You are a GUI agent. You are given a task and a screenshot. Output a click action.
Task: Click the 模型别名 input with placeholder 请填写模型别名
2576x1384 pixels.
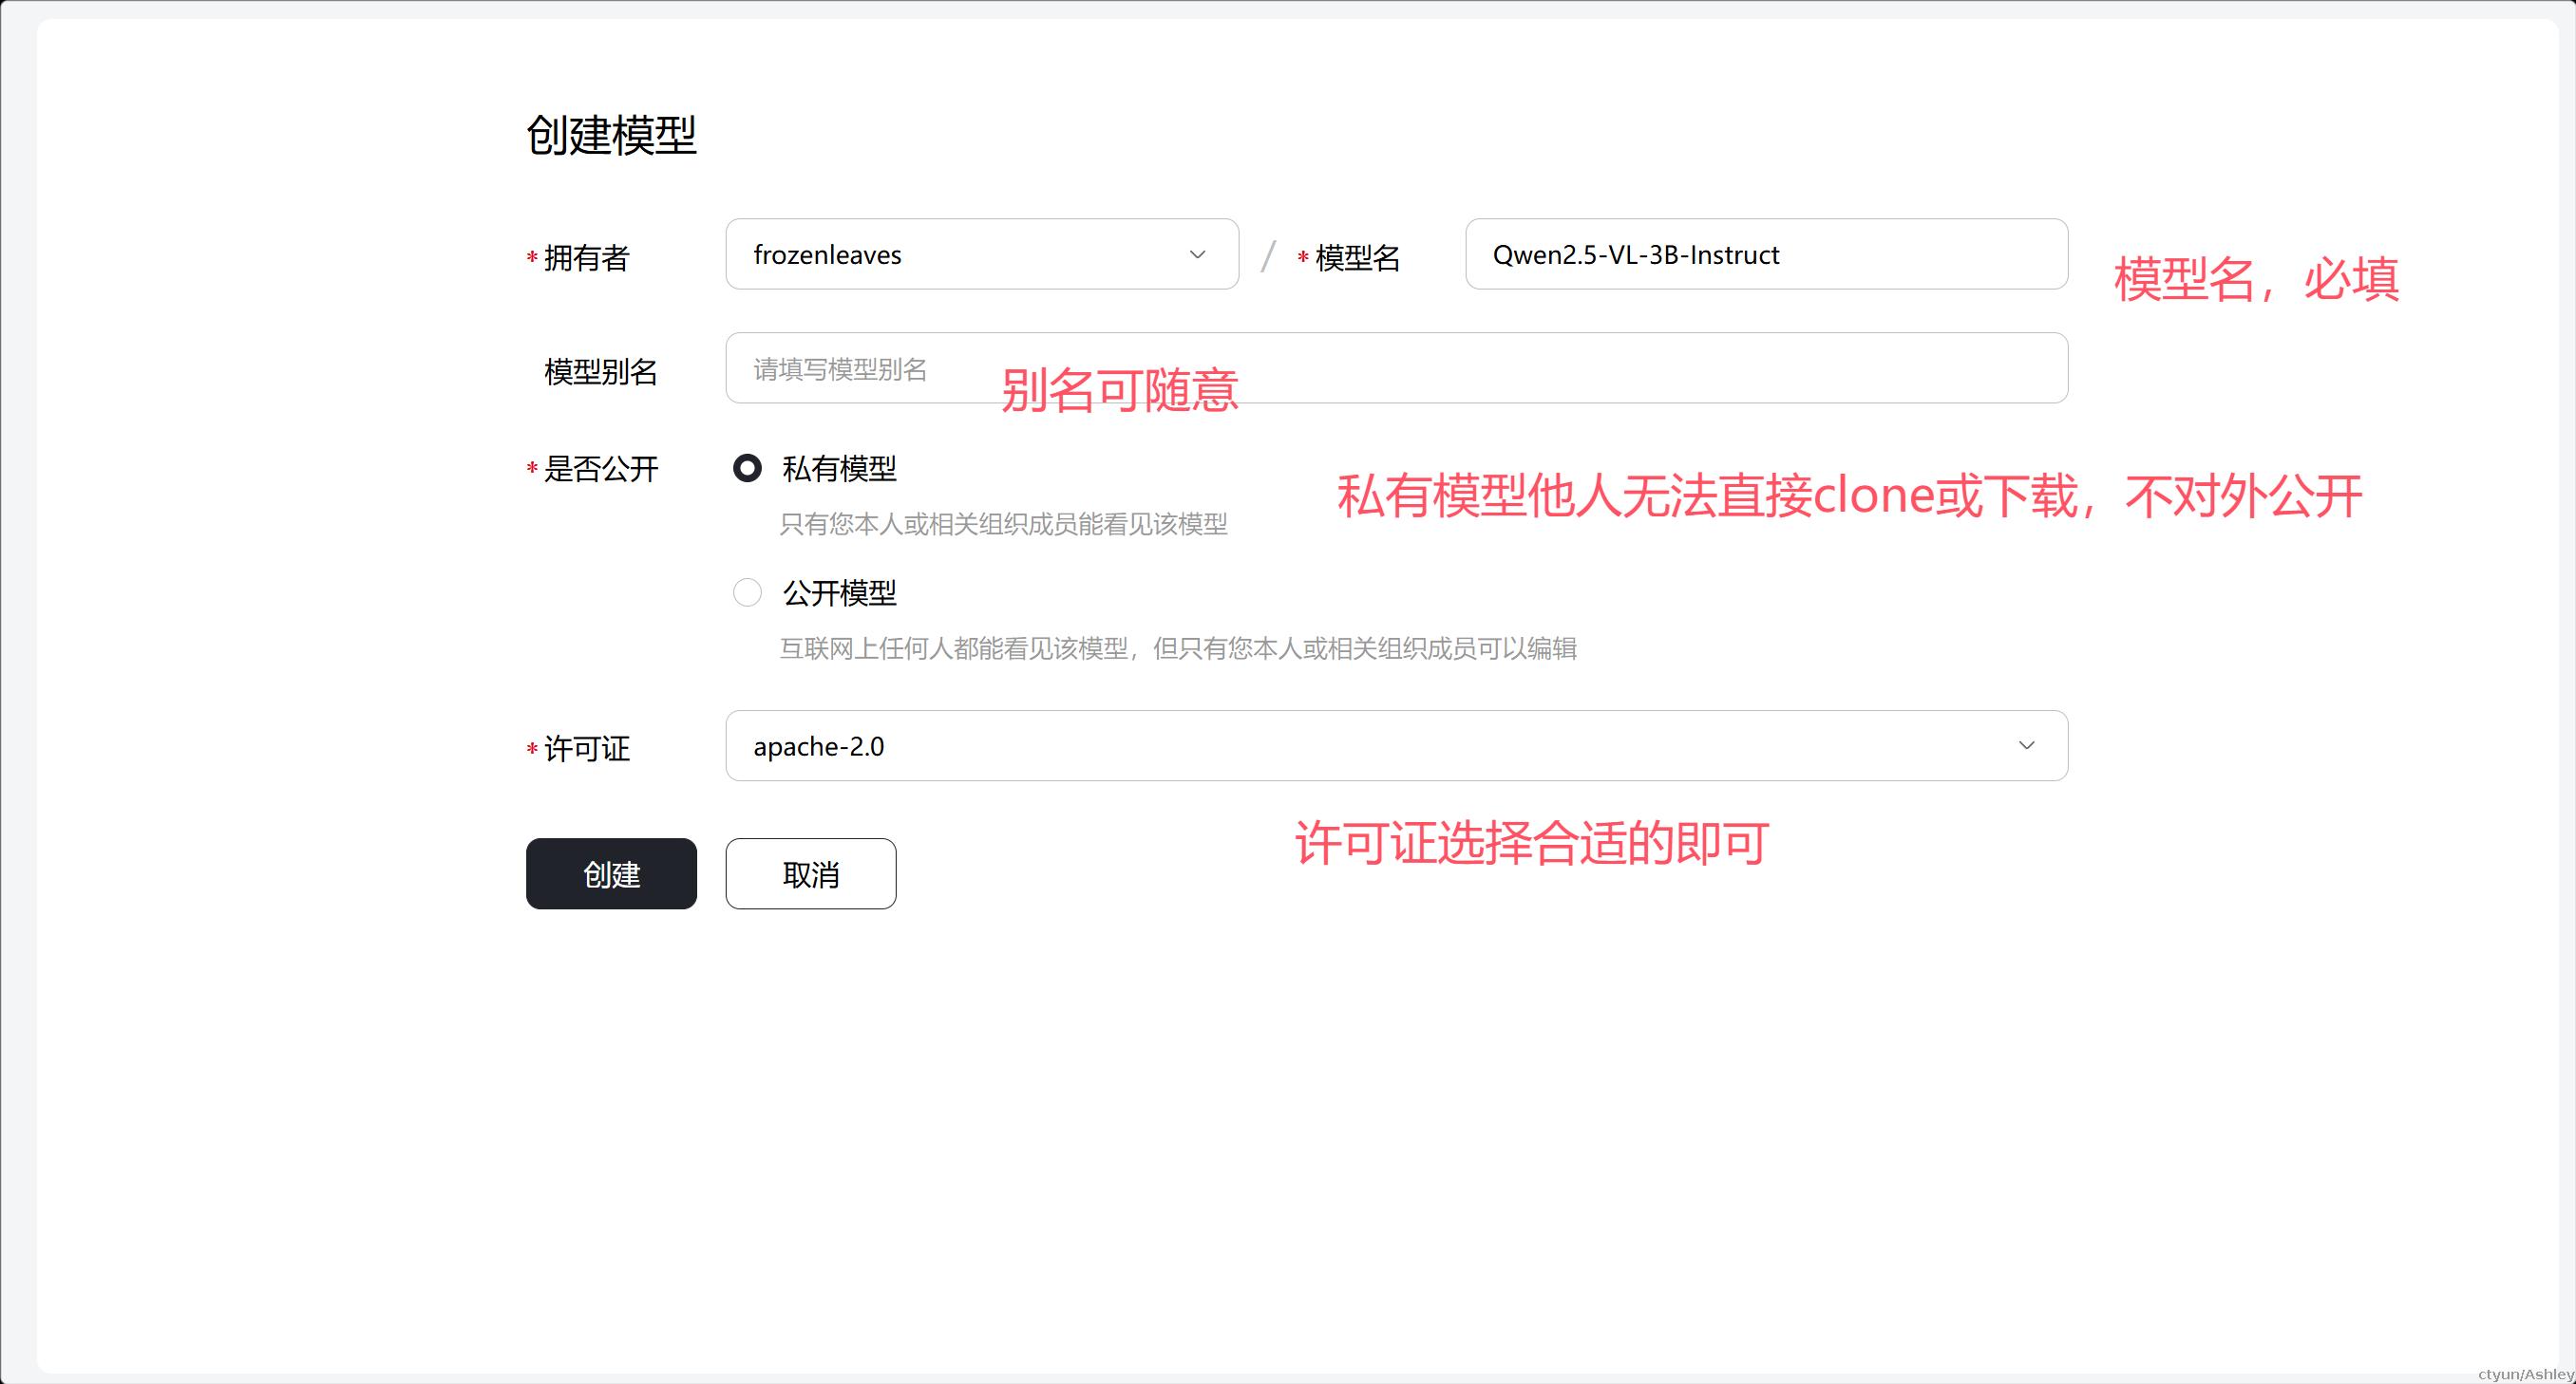1396,367
